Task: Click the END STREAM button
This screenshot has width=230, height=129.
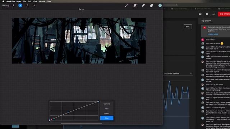Action: [x=224, y=14]
